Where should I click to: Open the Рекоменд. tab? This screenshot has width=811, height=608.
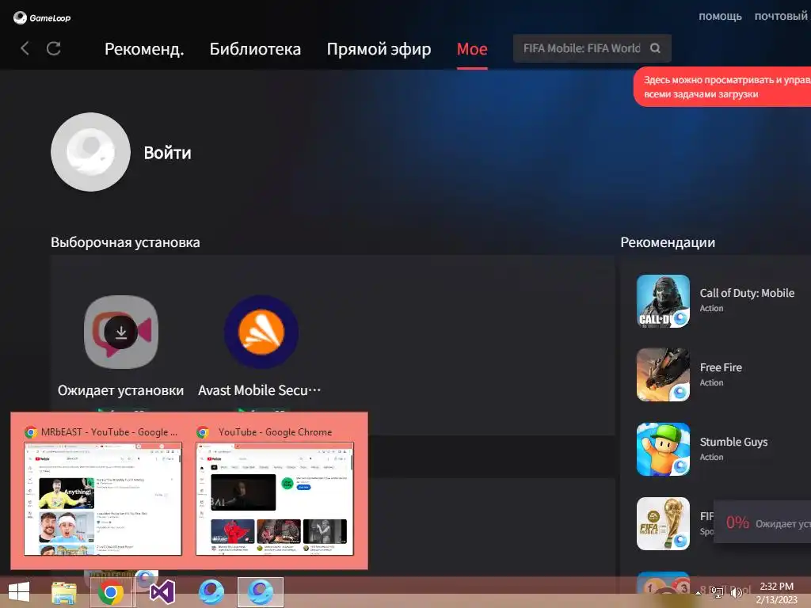click(144, 48)
